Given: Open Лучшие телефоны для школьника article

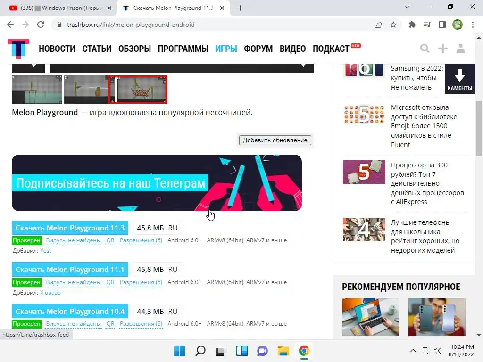Looking at the screenshot, I should [x=425, y=236].
